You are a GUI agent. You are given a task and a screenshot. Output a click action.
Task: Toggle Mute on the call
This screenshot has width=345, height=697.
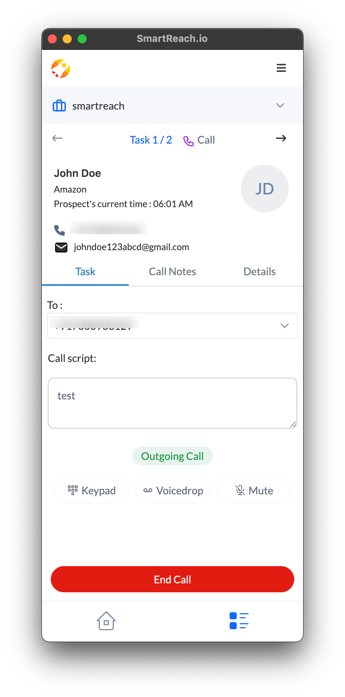click(254, 490)
